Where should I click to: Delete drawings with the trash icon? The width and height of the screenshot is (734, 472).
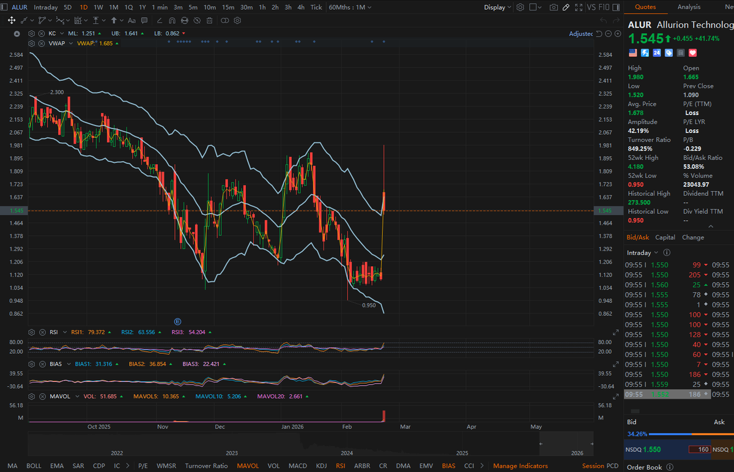tap(209, 20)
